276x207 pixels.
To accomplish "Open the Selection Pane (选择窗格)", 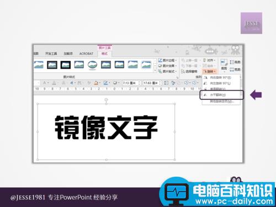I will [189, 71].
